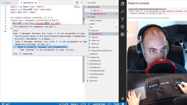
Task: Open images.d.ts file
Action: 94,57
